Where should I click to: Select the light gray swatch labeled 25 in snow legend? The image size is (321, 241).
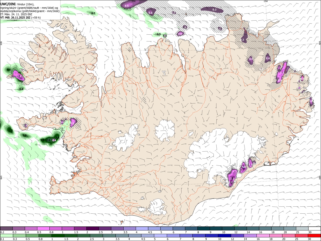[x=302, y=228]
